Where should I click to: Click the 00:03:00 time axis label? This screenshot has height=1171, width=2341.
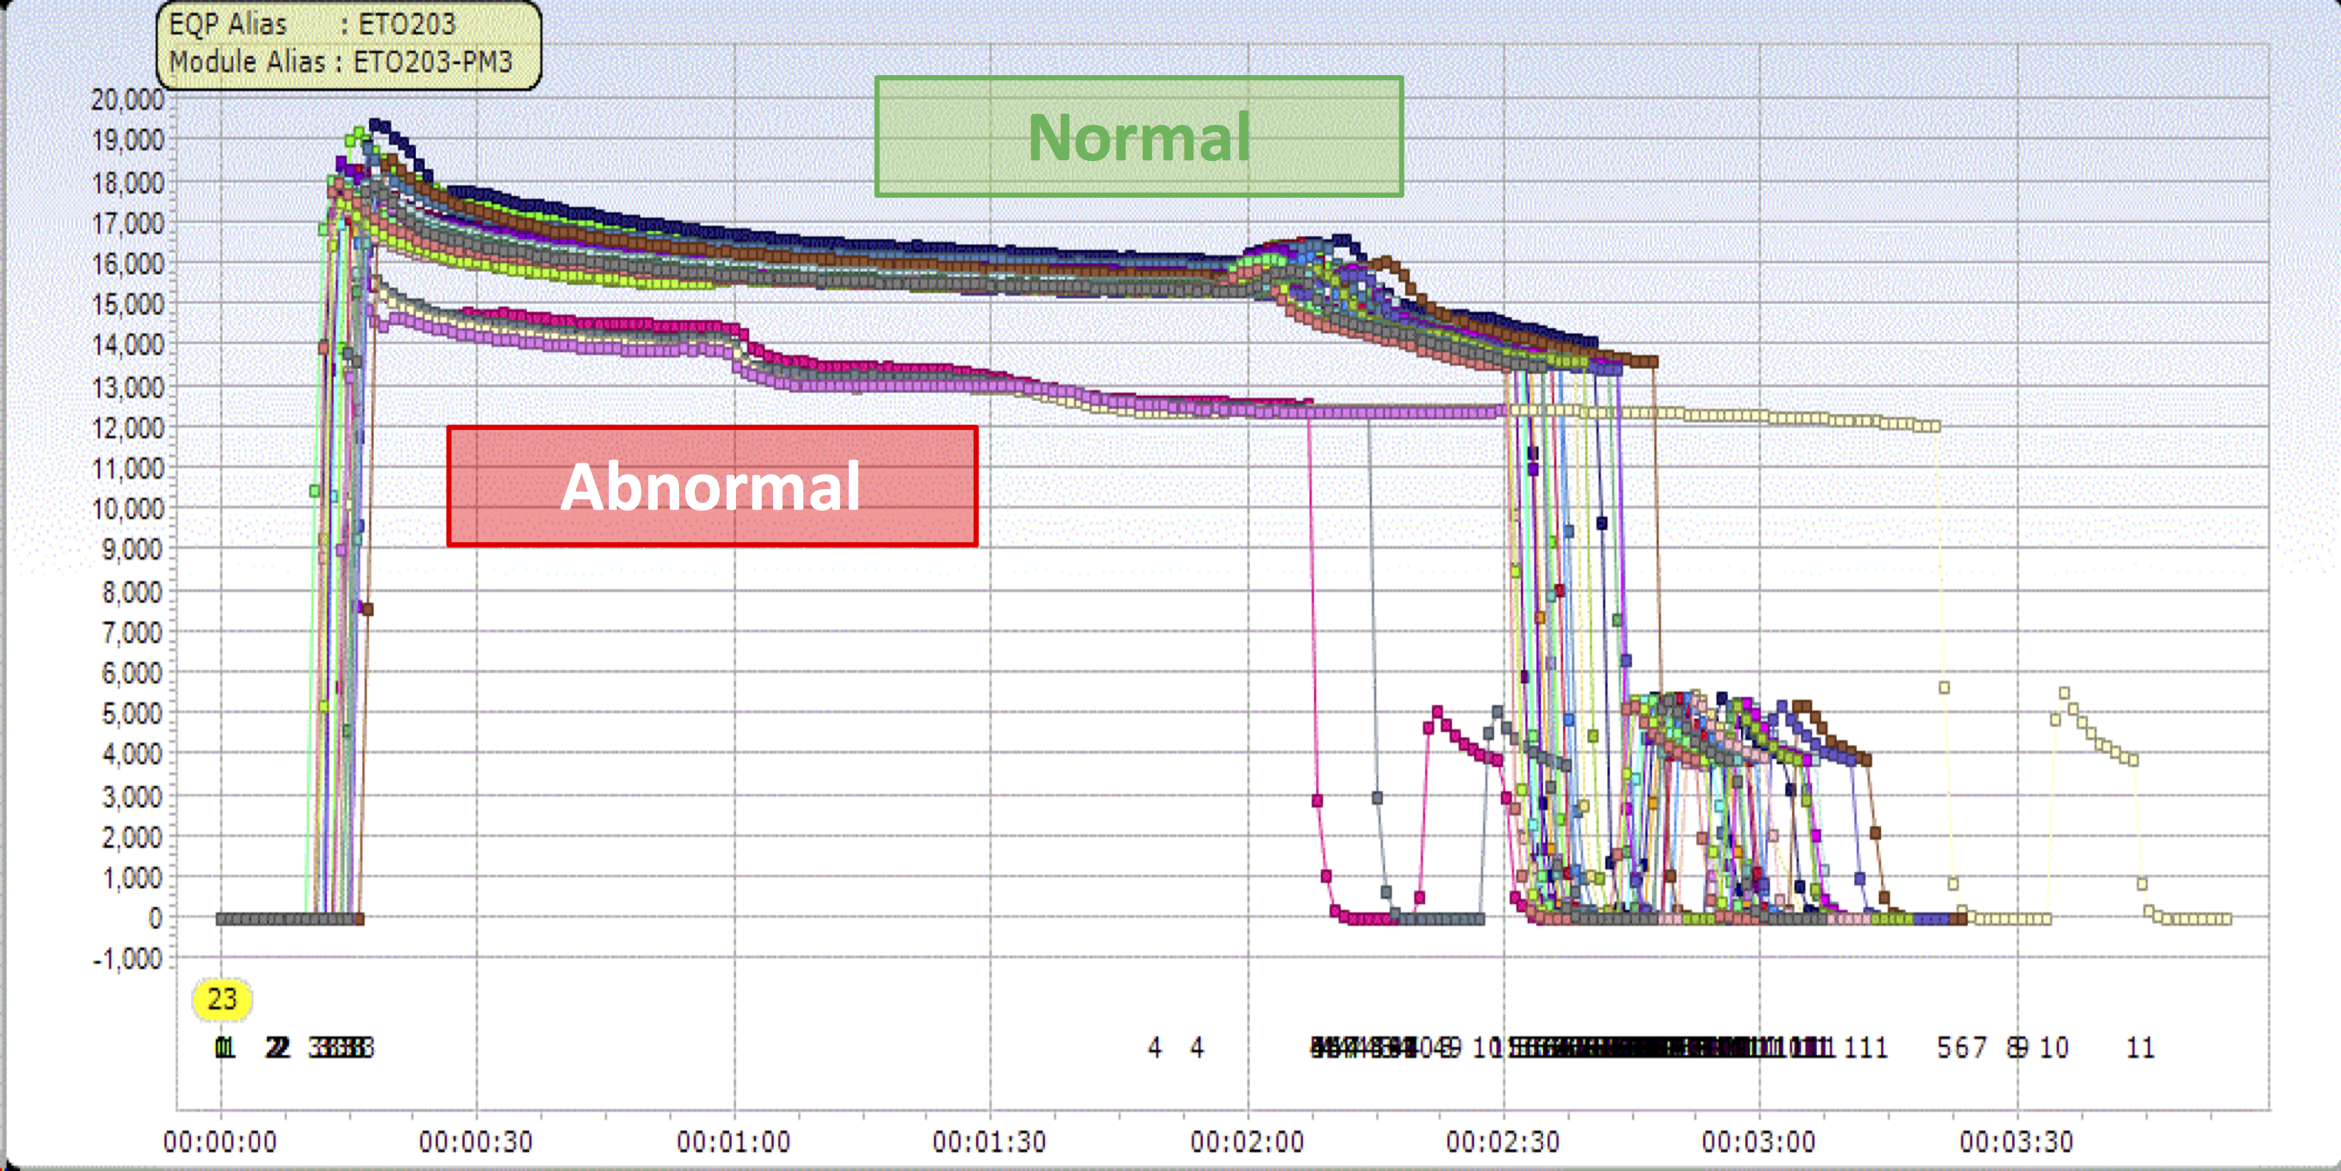(x=1758, y=1141)
